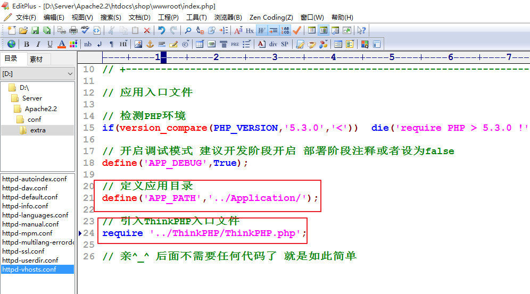Click the View in browser globe icon
530x294 pixels.
tap(11, 44)
